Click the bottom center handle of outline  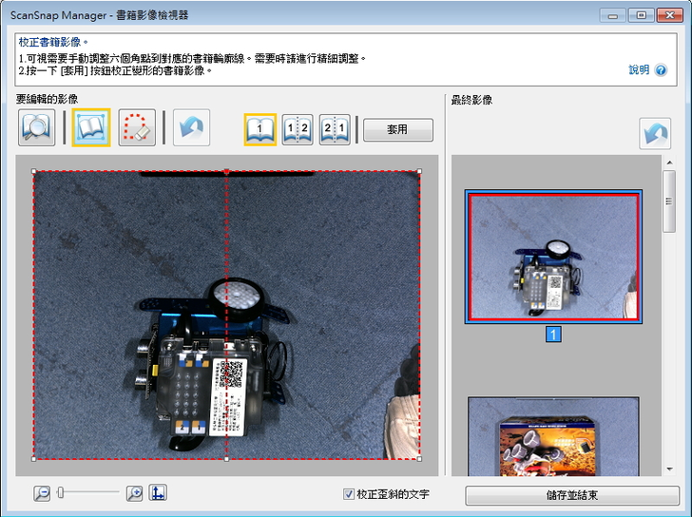[x=226, y=459]
